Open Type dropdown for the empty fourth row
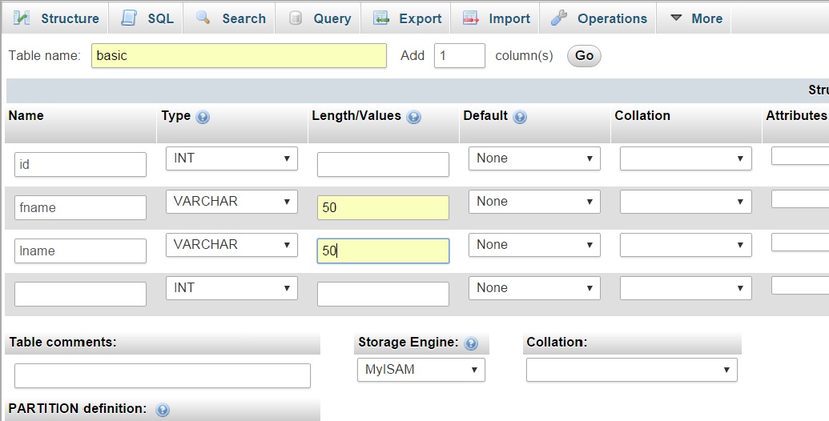The height and width of the screenshot is (421, 829). [231, 288]
